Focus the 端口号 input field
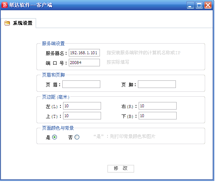 (x=84, y=63)
